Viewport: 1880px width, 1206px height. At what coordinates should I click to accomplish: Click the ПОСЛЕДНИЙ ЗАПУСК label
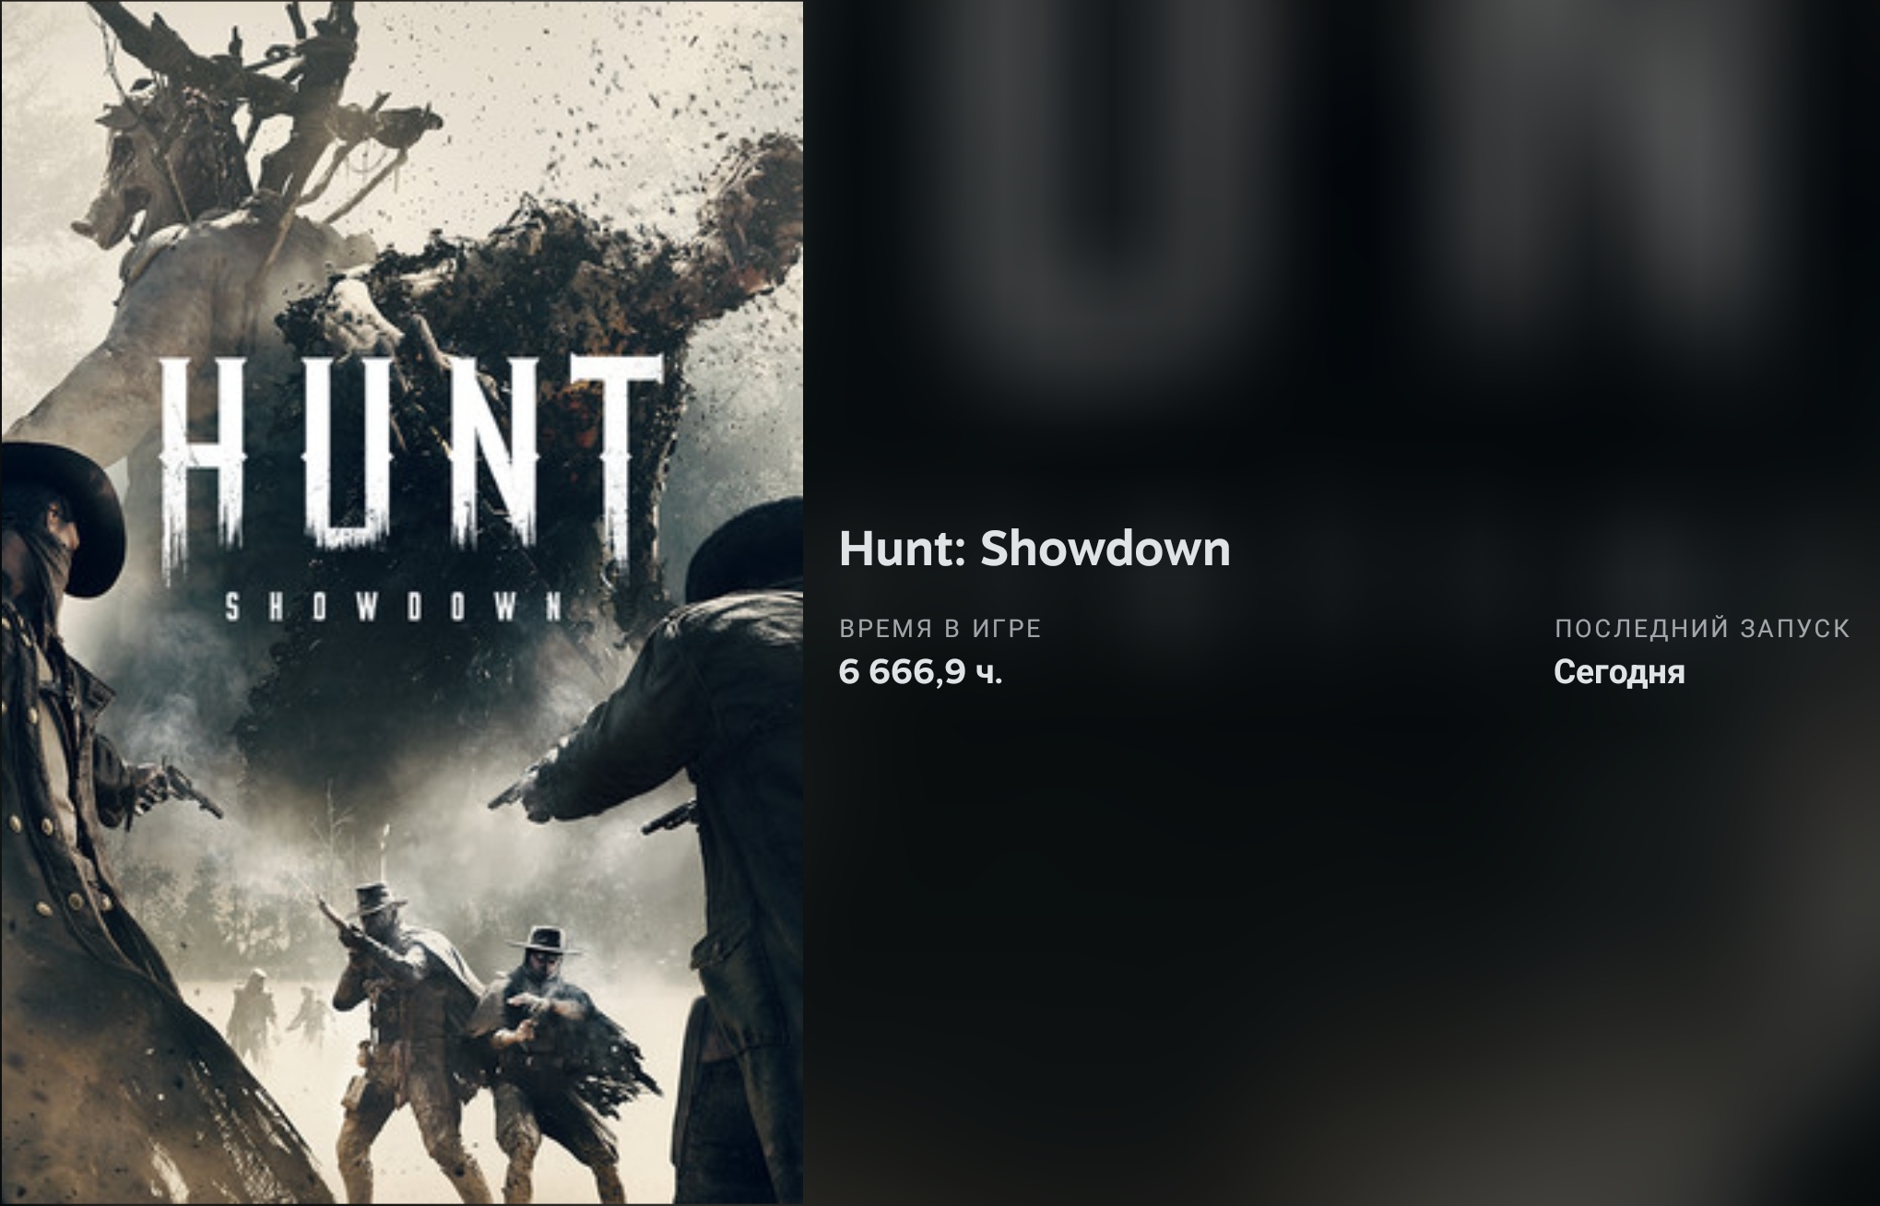point(1702,629)
